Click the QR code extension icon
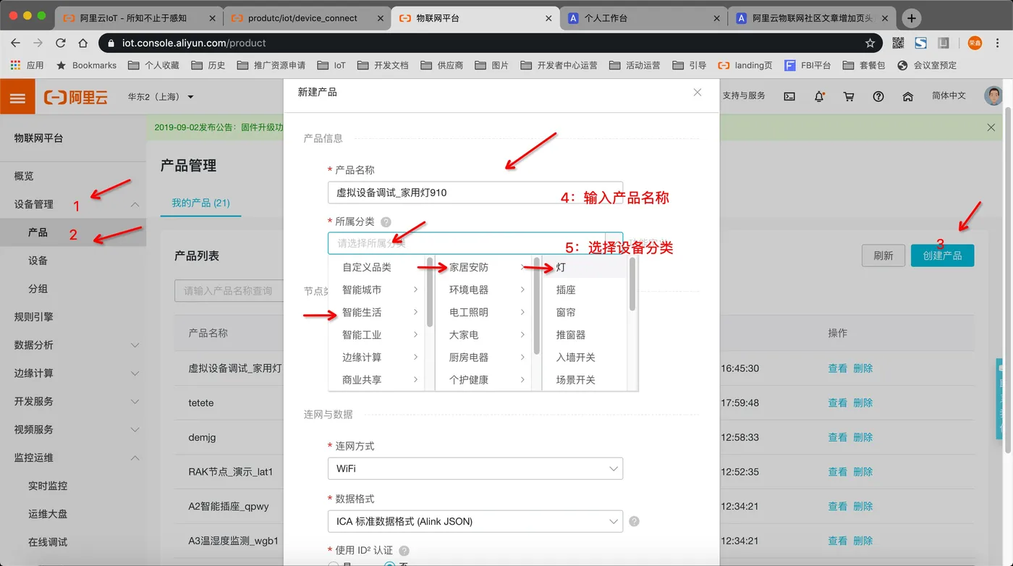 click(x=898, y=43)
